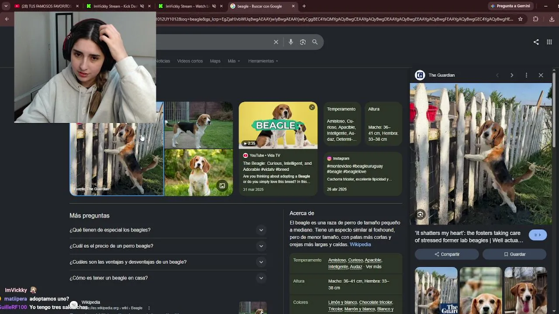Open the Altura info card

coord(383,124)
